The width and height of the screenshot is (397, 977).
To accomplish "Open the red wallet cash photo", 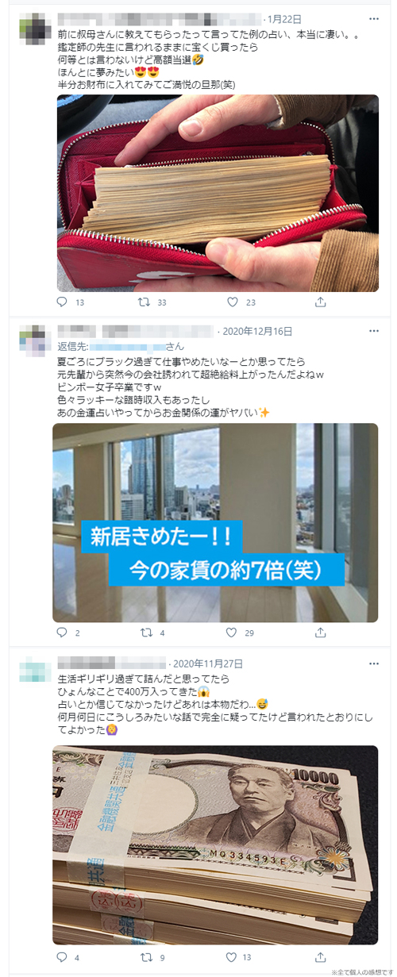I will 218,193.
